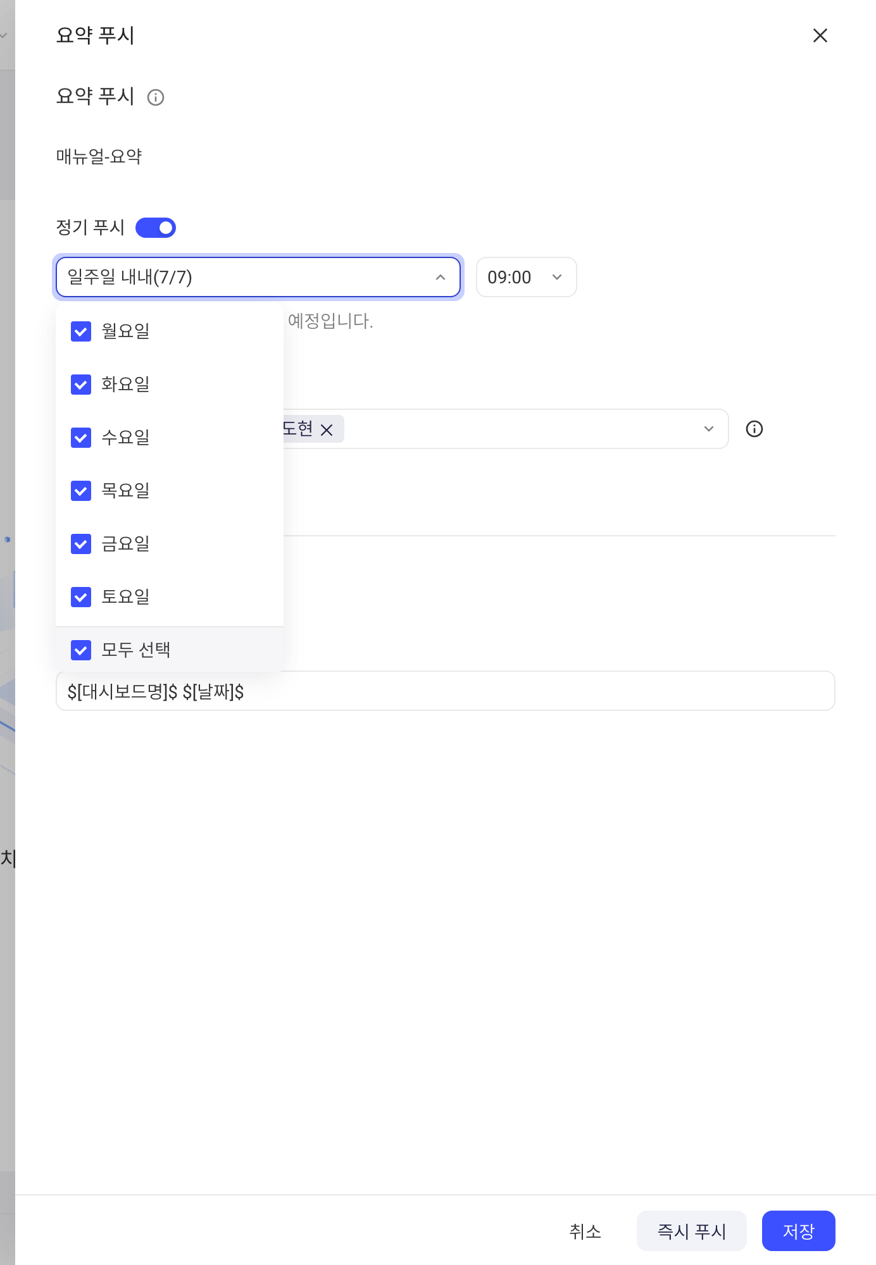Uncheck the 토요일 checkbox

click(81, 597)
